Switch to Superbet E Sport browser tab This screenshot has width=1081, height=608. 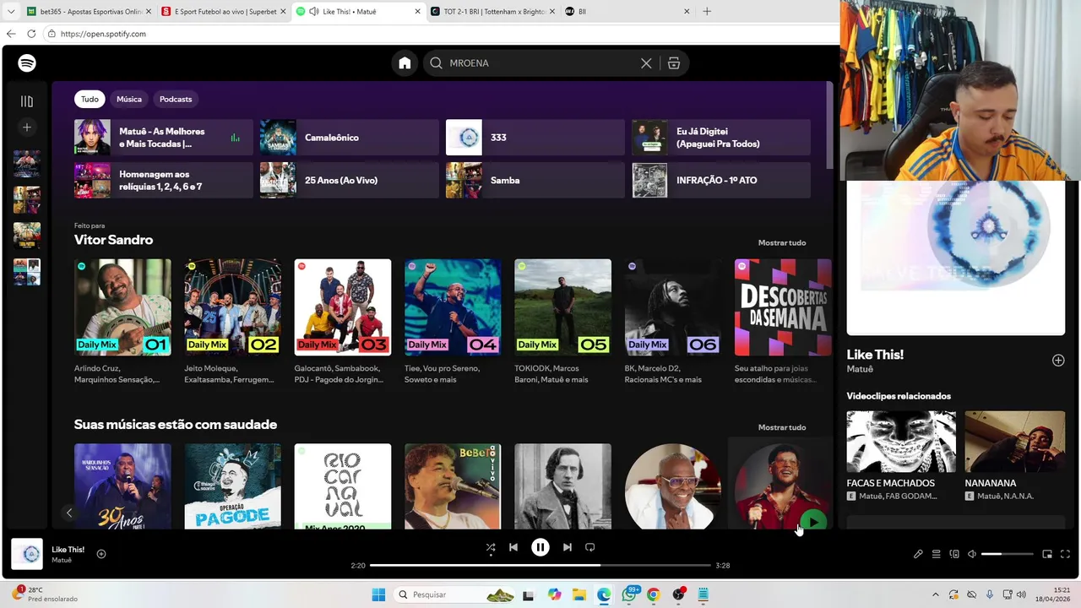(225, 12)
